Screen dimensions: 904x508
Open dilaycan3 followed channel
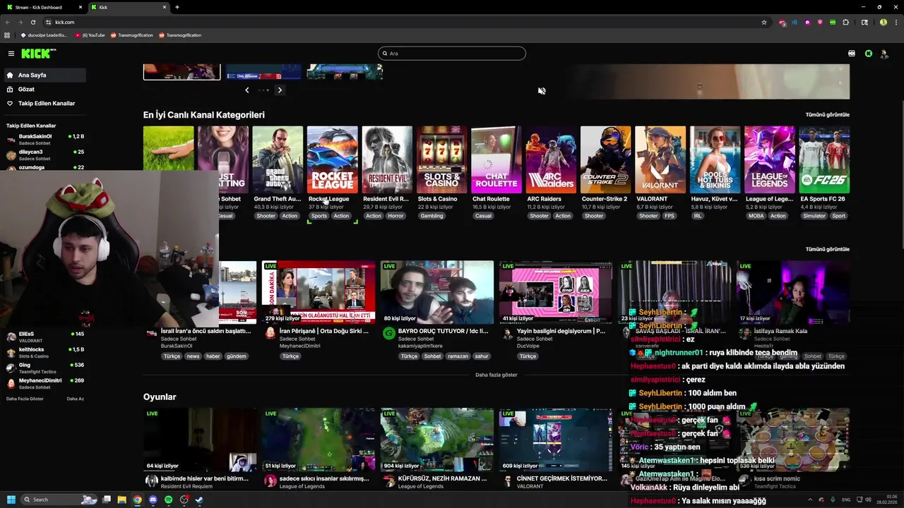(44, 155)
